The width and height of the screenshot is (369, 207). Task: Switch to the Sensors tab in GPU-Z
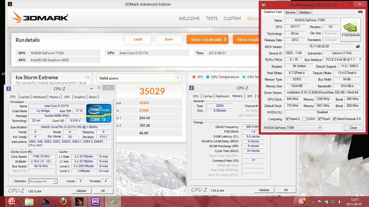290,12
